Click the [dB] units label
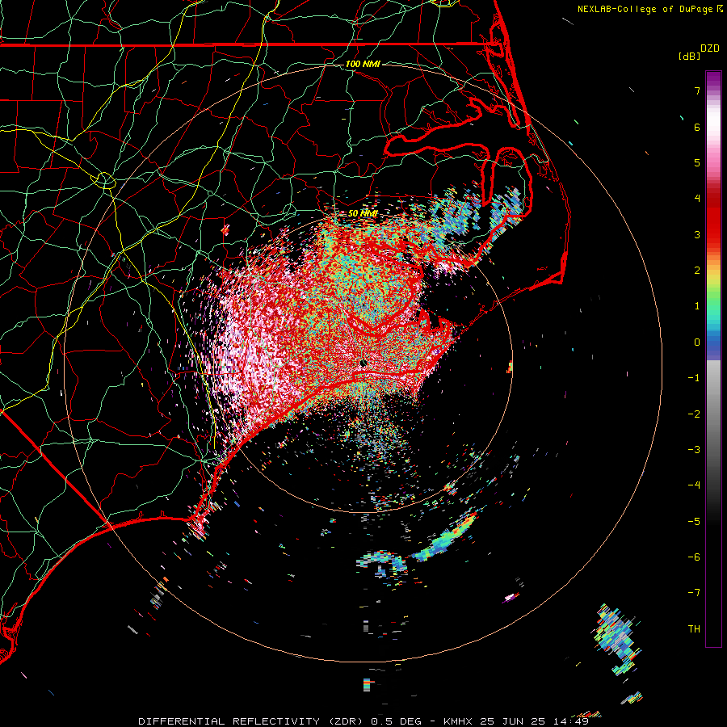 pos(690,57)
